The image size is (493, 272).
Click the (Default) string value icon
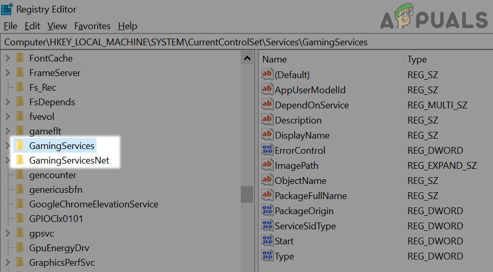[267, 75]
